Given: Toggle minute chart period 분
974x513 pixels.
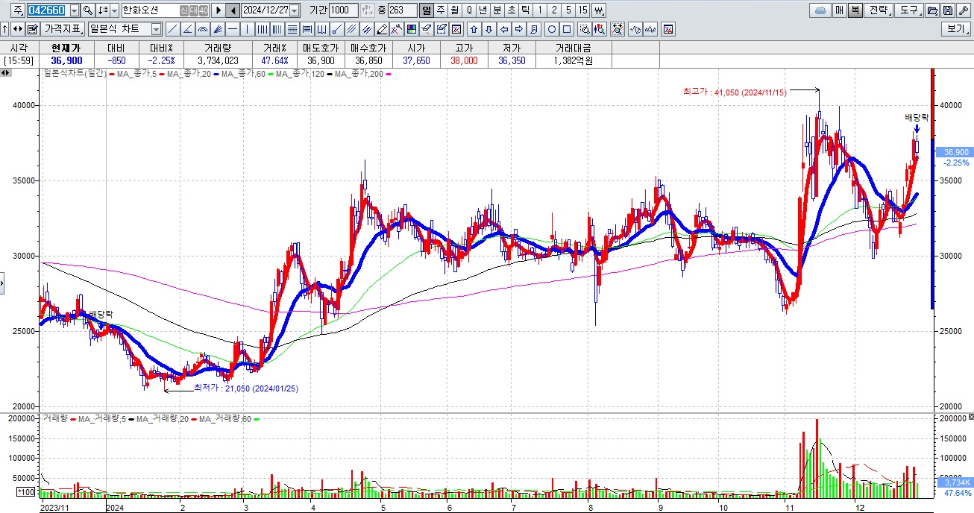Looking at the screenshot, I should 497,10.
